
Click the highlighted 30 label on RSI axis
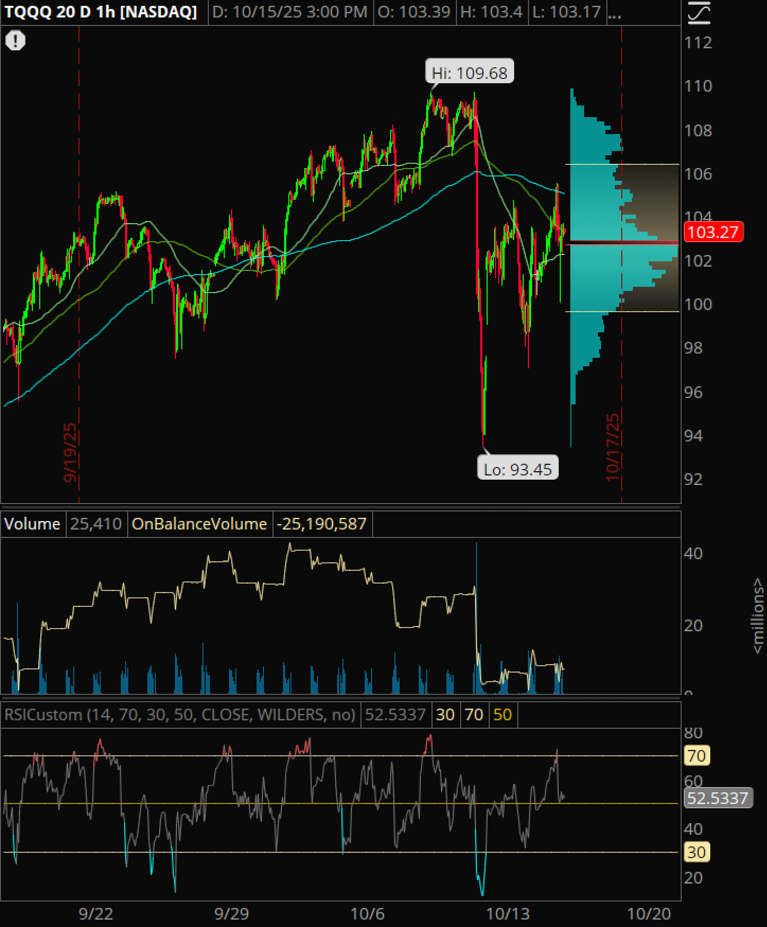(697, 852)
